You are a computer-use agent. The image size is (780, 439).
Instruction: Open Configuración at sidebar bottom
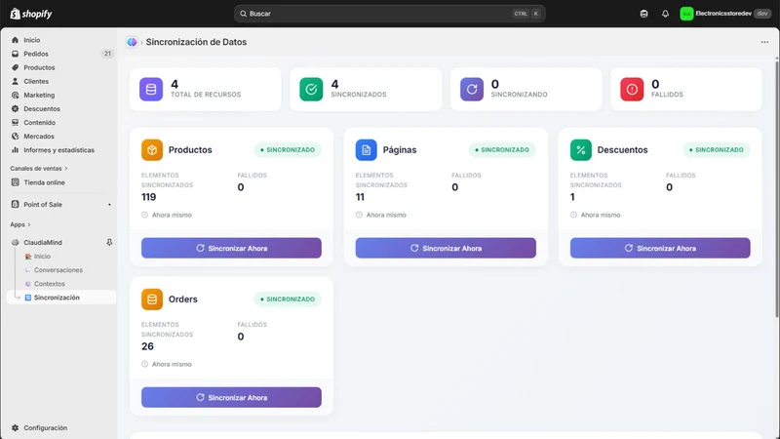pyautogui.click(x=45, y=427)
